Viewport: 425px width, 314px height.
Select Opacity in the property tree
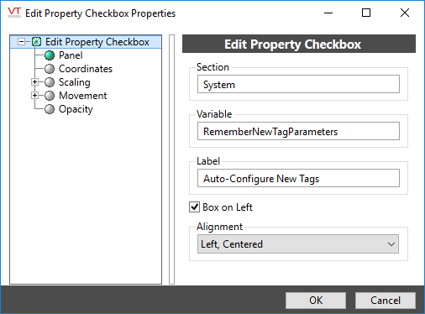pyautogui.click(x=76, y=109)
